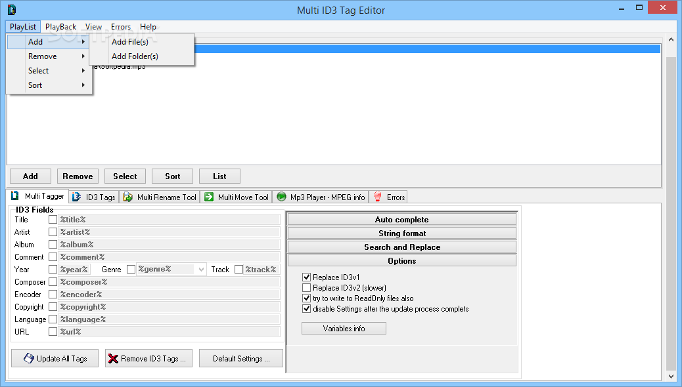The image size is (682, 387).
Task: Enable the Encoder field checkbox
Action: [x=53, y=294]
